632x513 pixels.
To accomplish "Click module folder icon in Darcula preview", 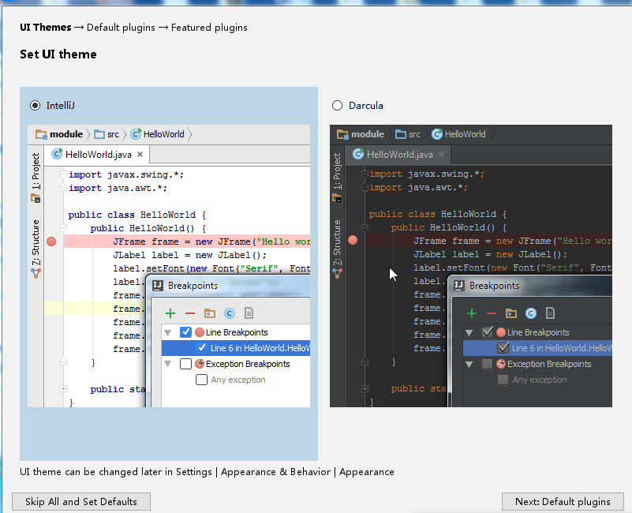I will [x=342, y=134].
